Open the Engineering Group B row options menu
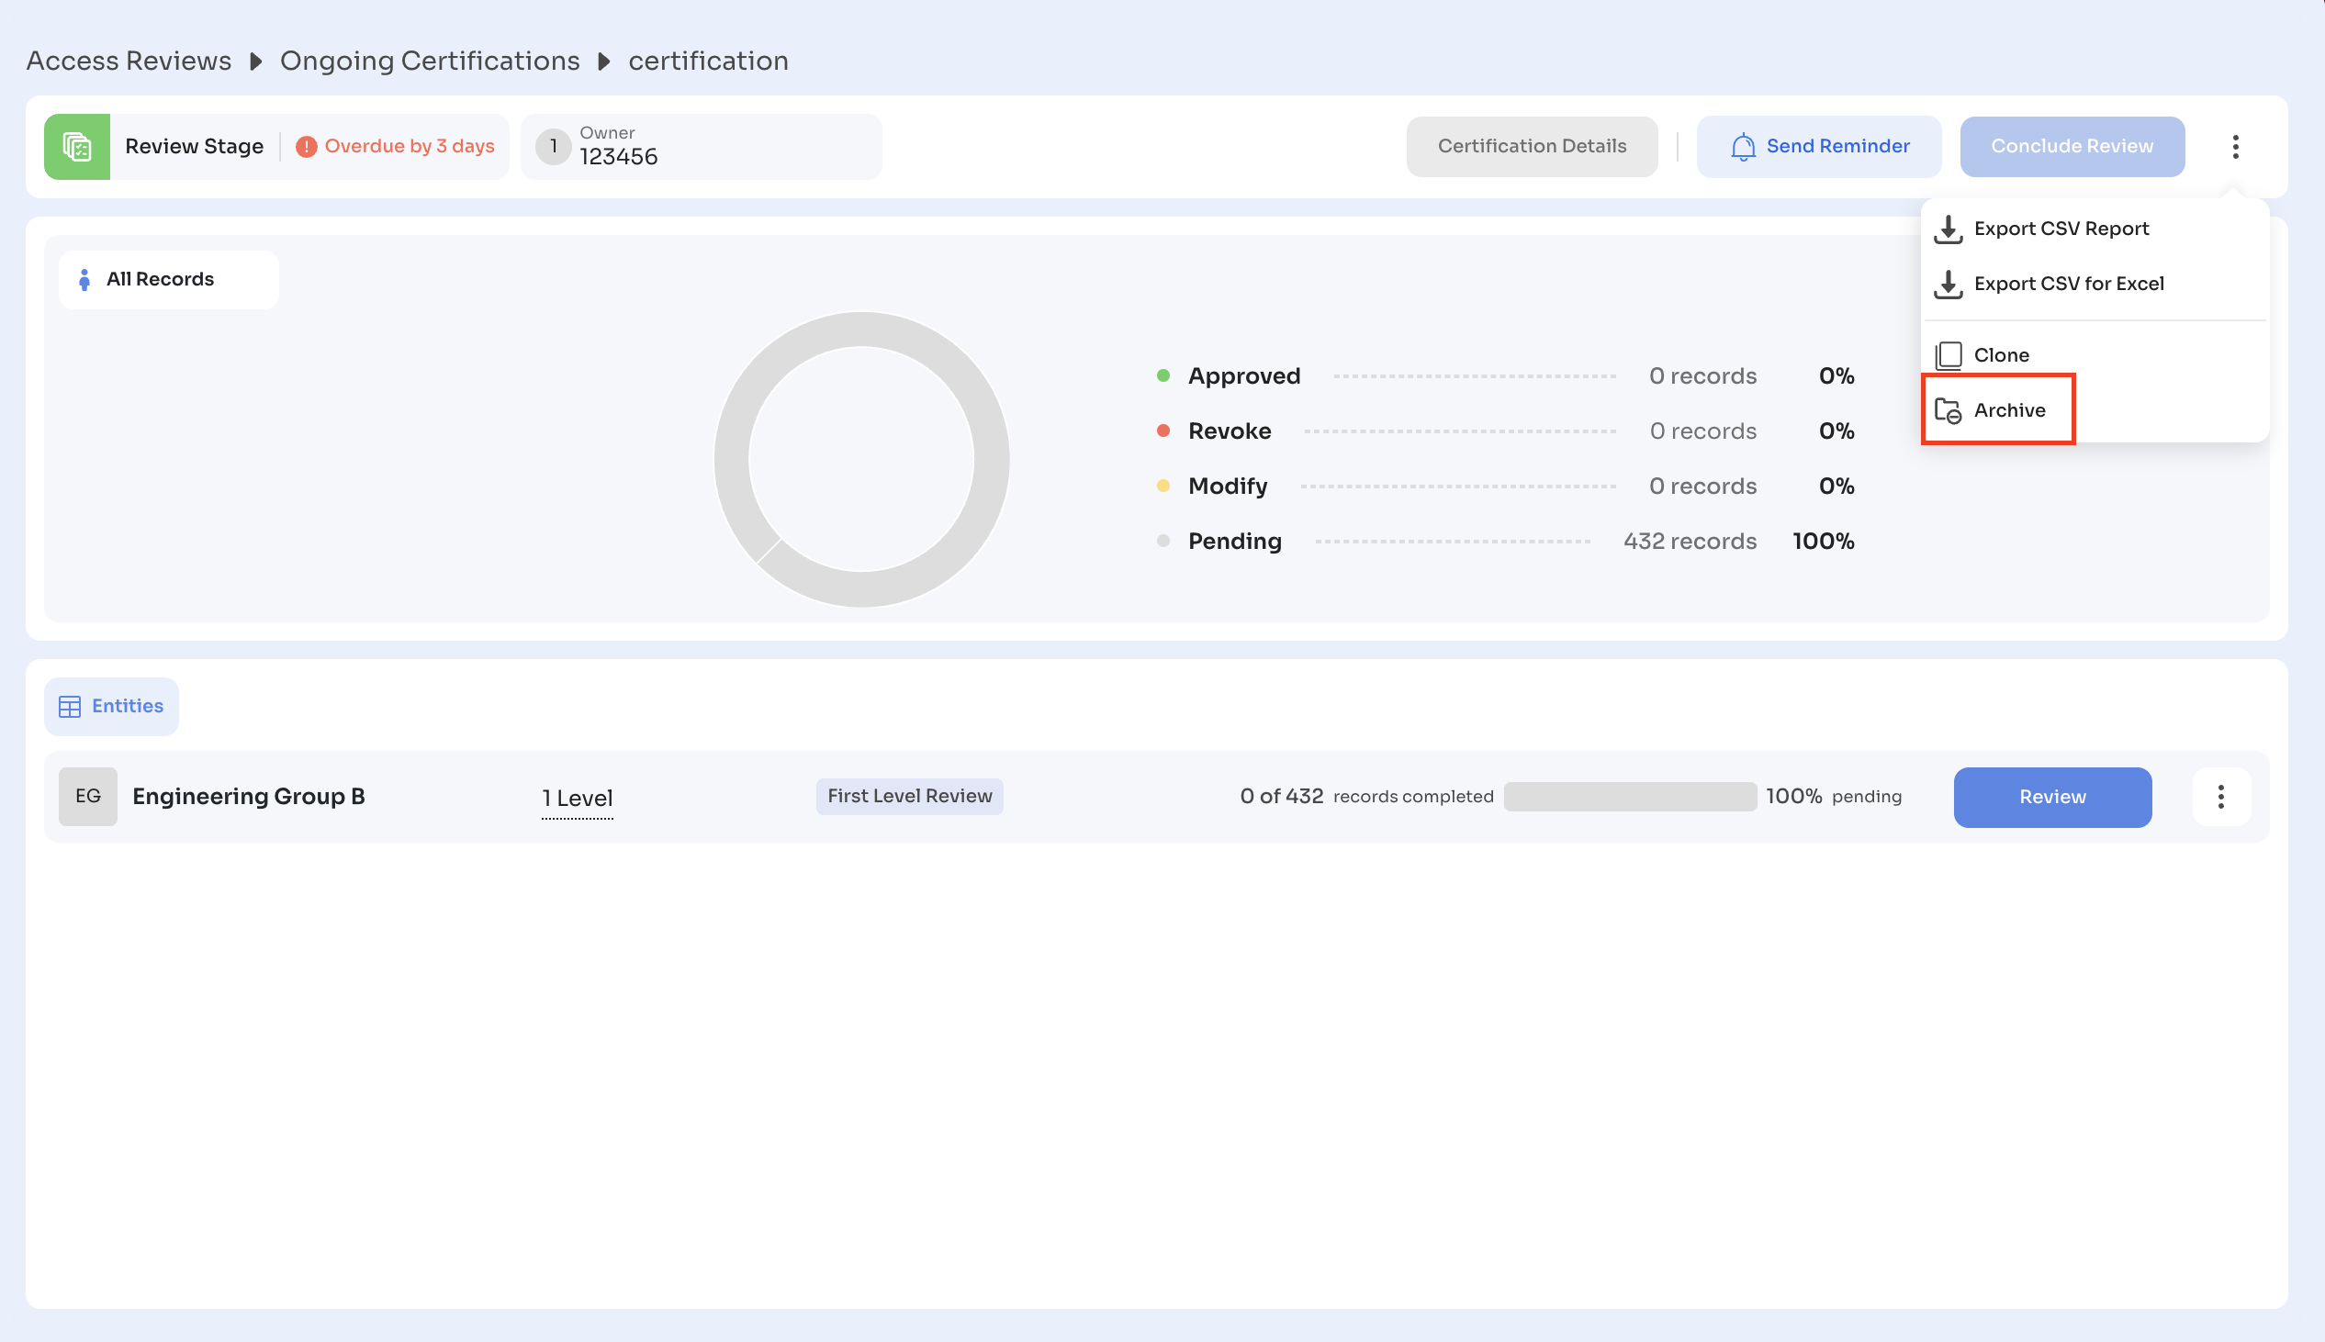 pyautogui.click(x=2220, y=797)
